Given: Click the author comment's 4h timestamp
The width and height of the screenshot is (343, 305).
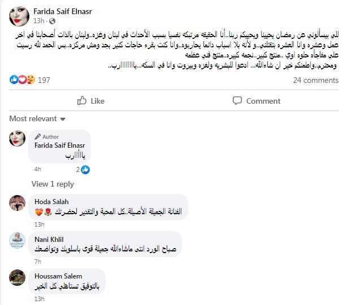Looking at the screenshot, I should click(x=38, y=169).
